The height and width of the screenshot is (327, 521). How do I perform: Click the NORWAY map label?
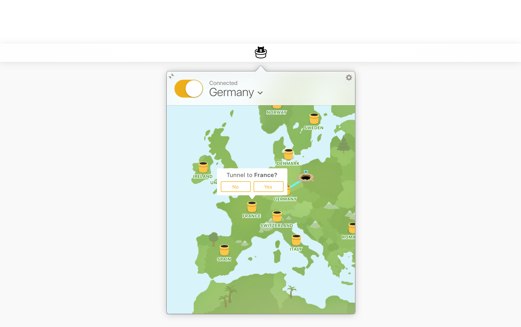pyautogui.click(x=277, y=113)
